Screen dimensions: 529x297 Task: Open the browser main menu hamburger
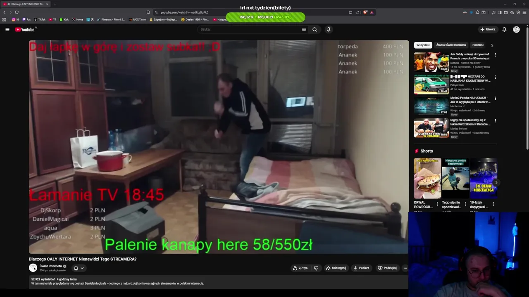524,12
